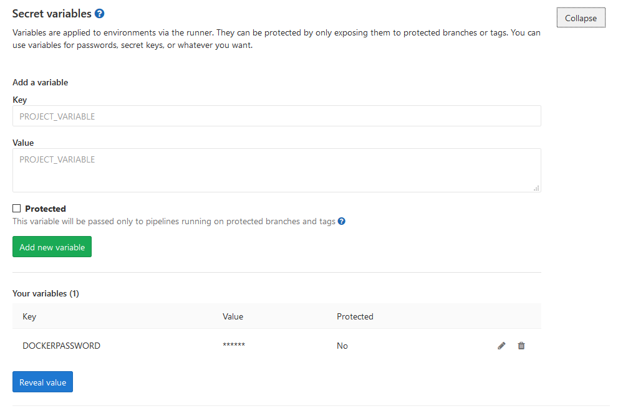Click the bold Protected checkbox label
This screenshot has width=618, height=411.
tap(46, 209)
